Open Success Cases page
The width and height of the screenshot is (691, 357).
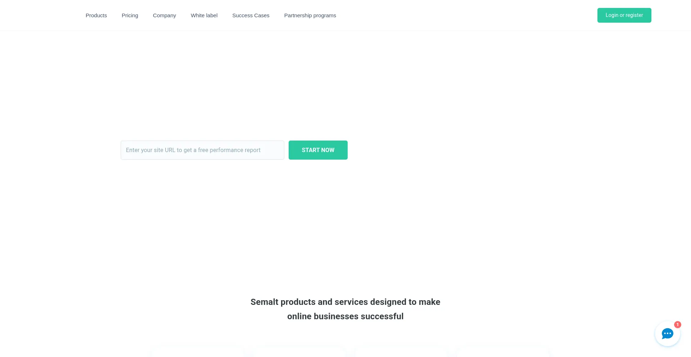(x=251, y=15)
